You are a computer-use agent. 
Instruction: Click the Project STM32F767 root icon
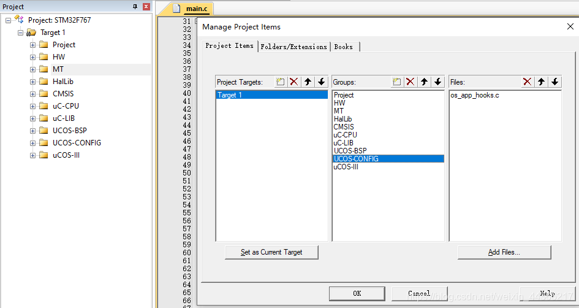coord(19,19)
